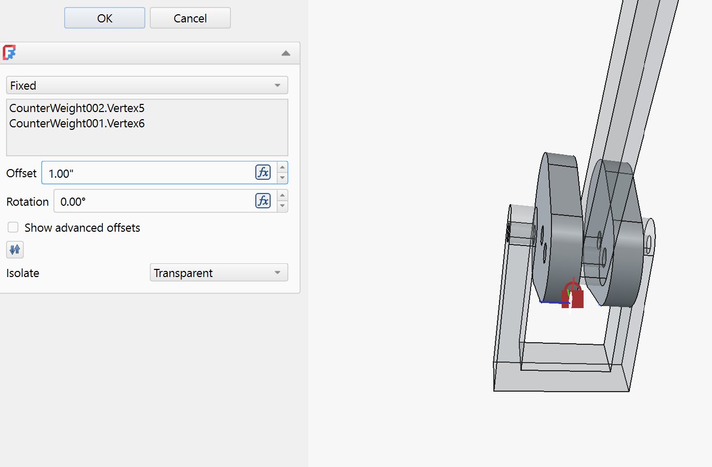Increase the Offset value with up arrow
The height and width of the screenshot is (467, 712).
click(x=282, y=168)
